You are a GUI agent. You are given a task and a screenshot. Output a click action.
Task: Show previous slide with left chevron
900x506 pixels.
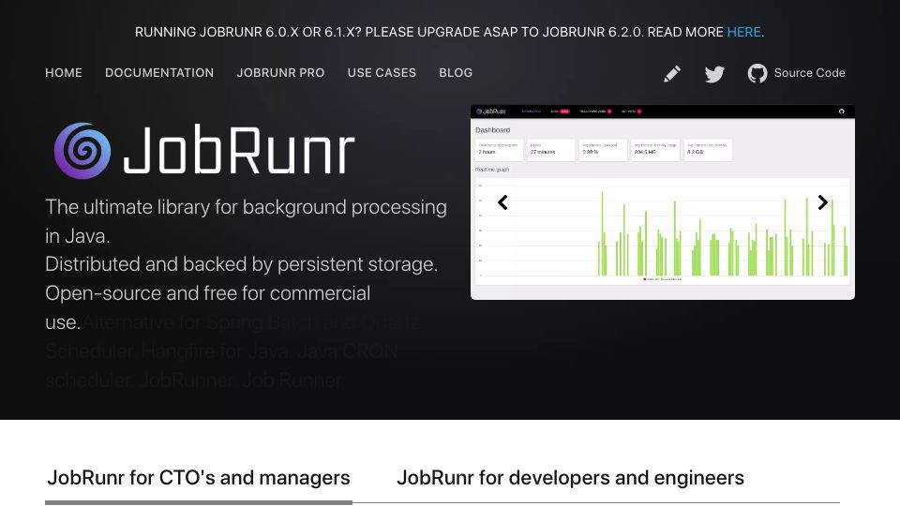click(x=502, y=202)
